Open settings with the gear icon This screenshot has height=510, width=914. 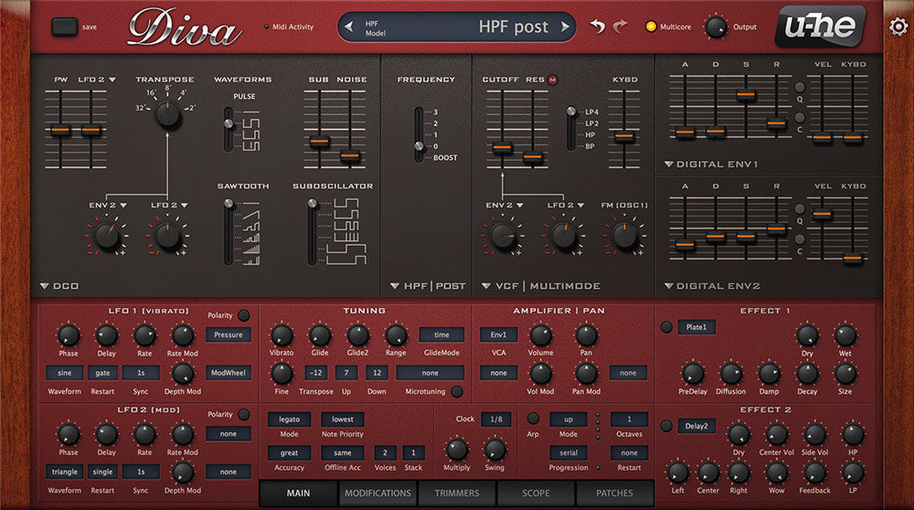click(x=898, y=27)
